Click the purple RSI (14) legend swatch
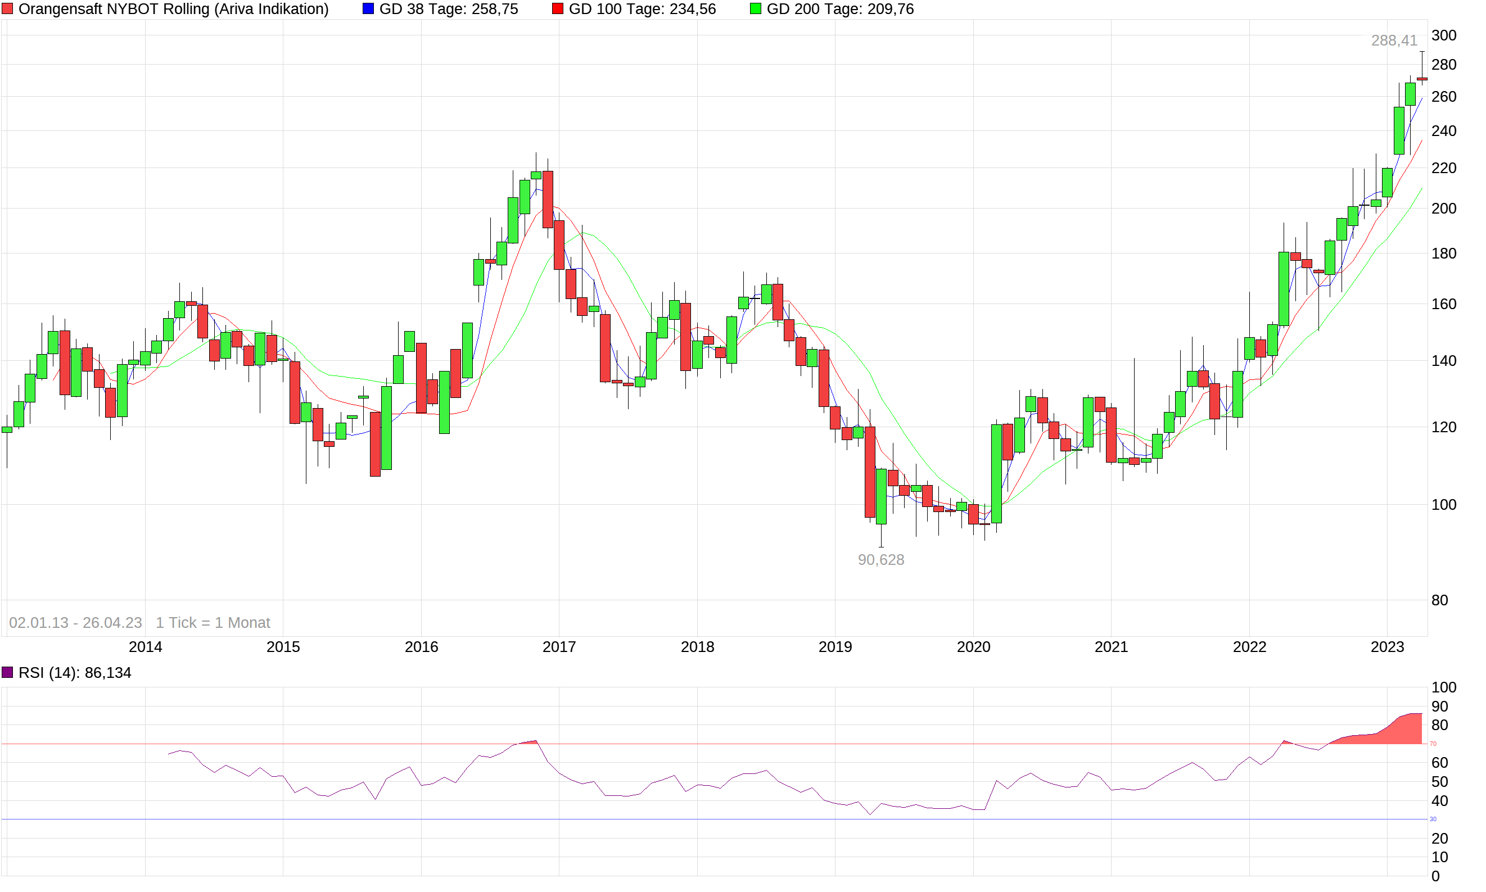This screenshot has width=1486, height=892. pyautogui.click(x=7, y=673)
